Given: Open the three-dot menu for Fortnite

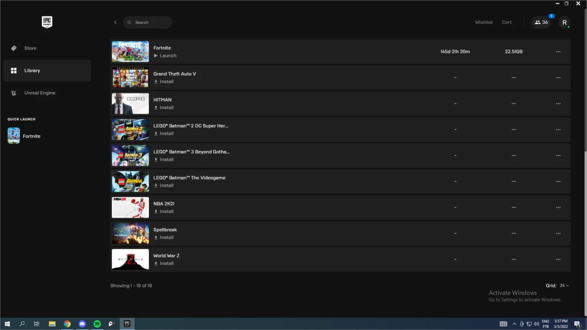Looking at the screenshot, I should pyautogui.click(x=558, y=52).
